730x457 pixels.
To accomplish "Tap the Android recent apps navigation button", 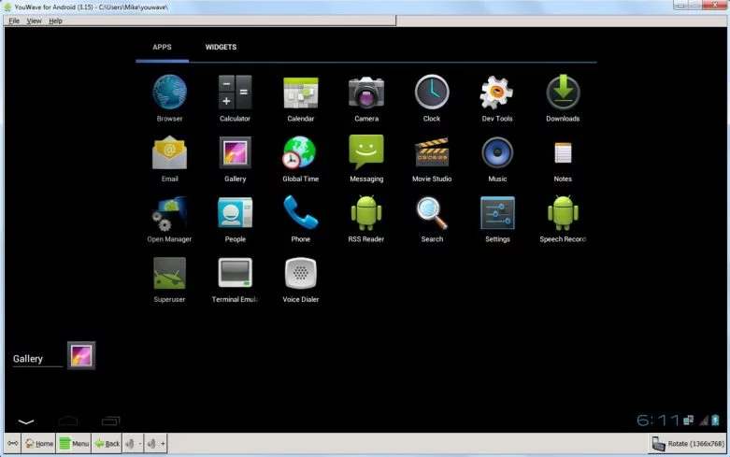I will (x=111, y=421).
